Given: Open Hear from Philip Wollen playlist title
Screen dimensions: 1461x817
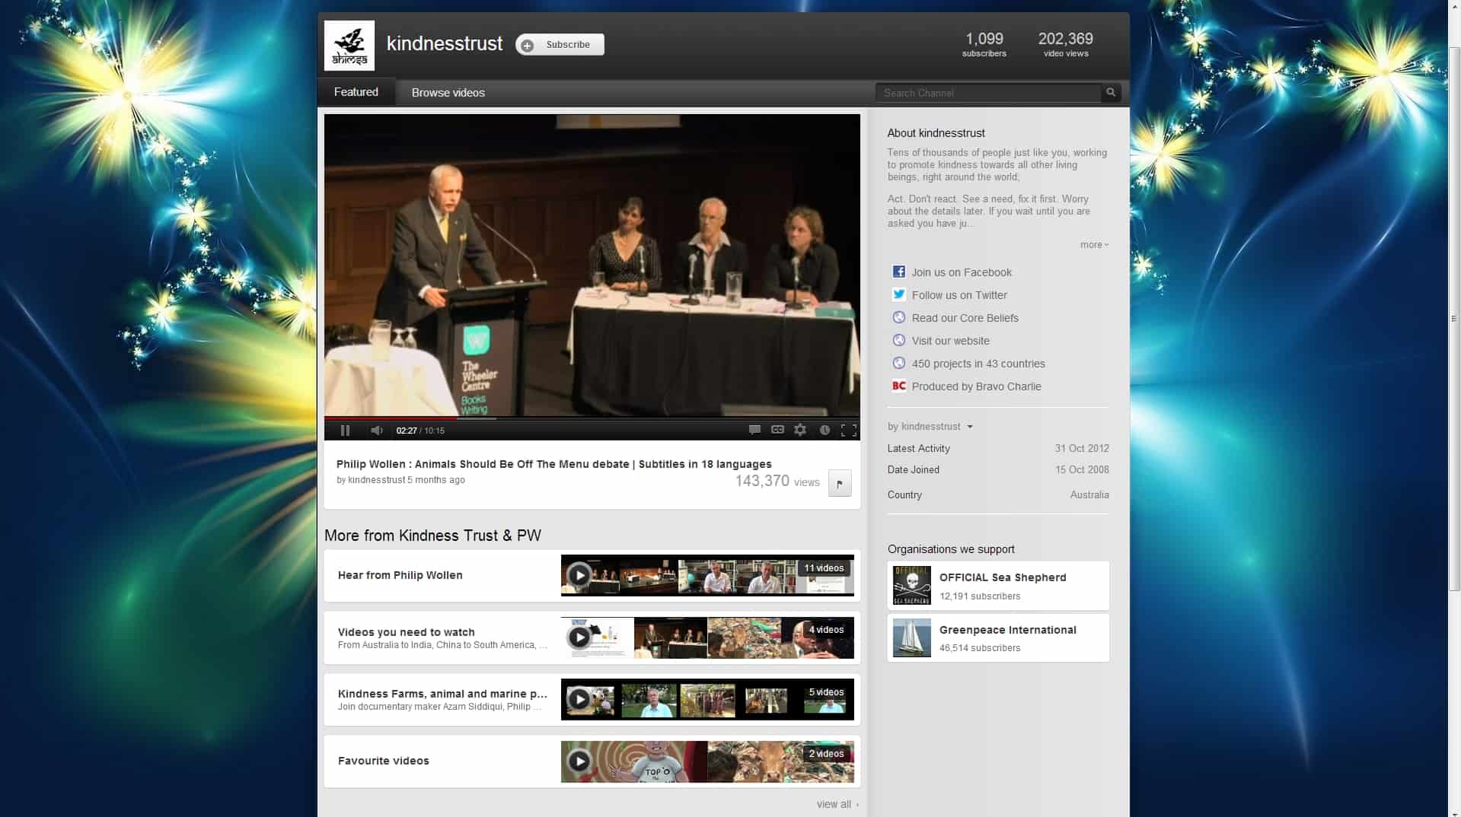Looking at the screenshot, I should pyautogui.click(x=400, y=575).
